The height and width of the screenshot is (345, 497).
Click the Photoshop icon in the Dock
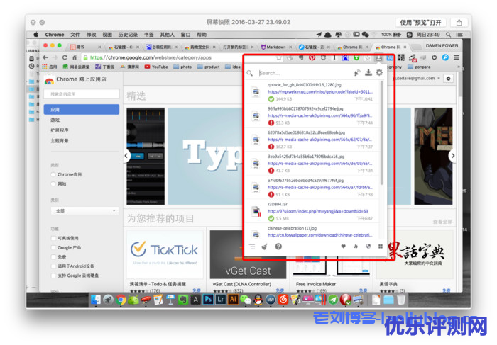point(208,300)
